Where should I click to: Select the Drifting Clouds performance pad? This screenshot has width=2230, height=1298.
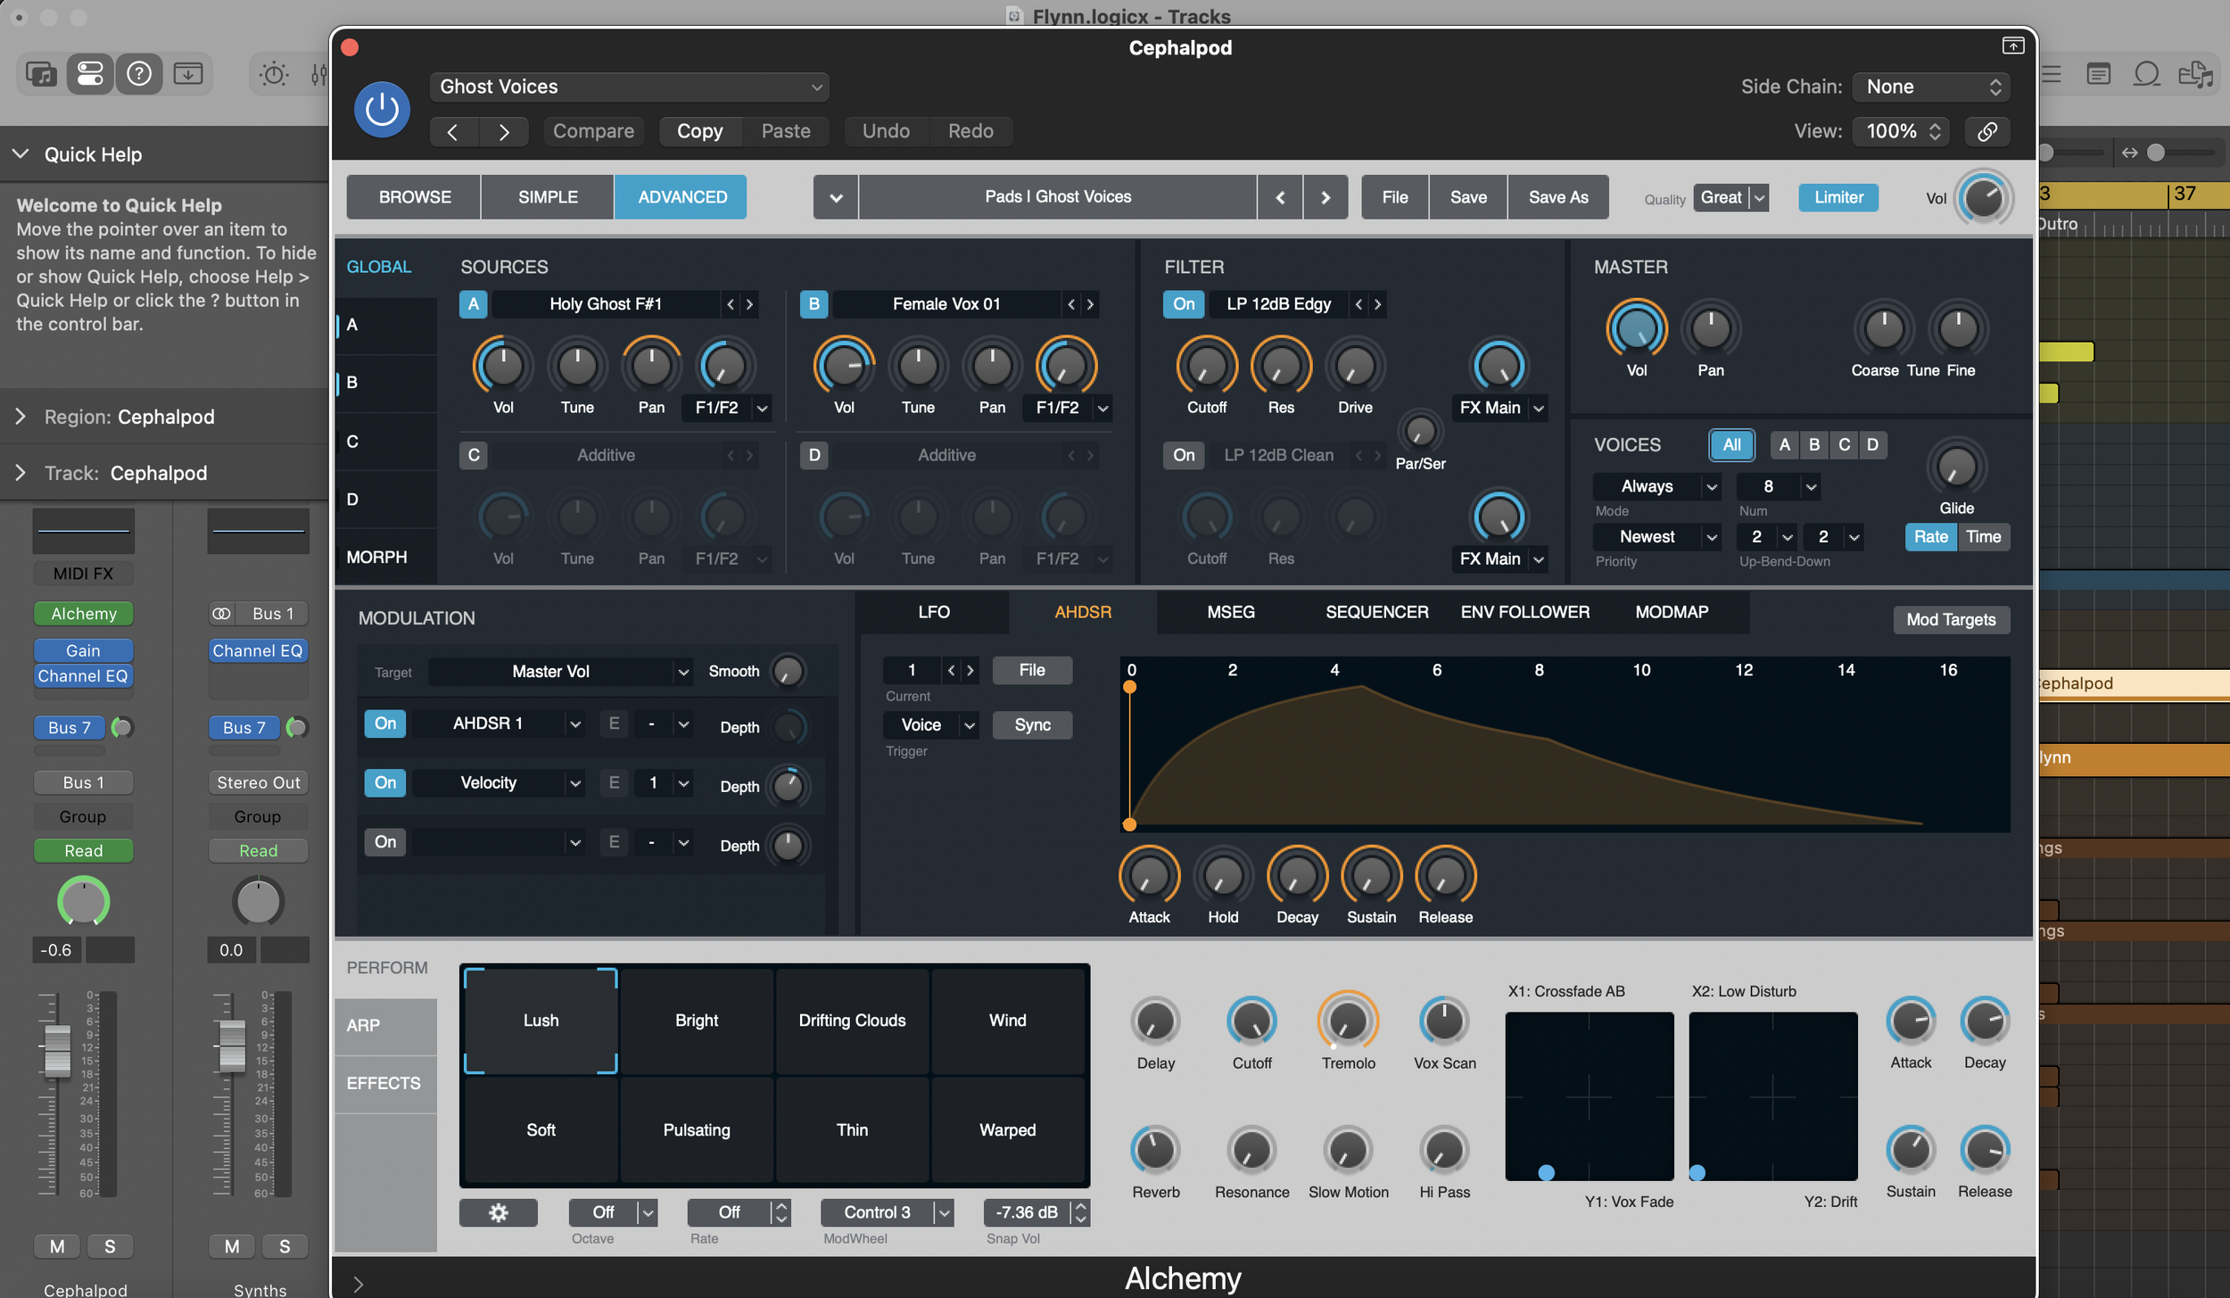coord(851,1020)
